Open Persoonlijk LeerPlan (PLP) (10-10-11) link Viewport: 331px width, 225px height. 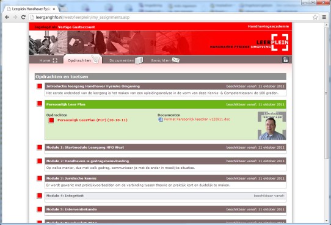pyautogui.click(x=92, y=120)
